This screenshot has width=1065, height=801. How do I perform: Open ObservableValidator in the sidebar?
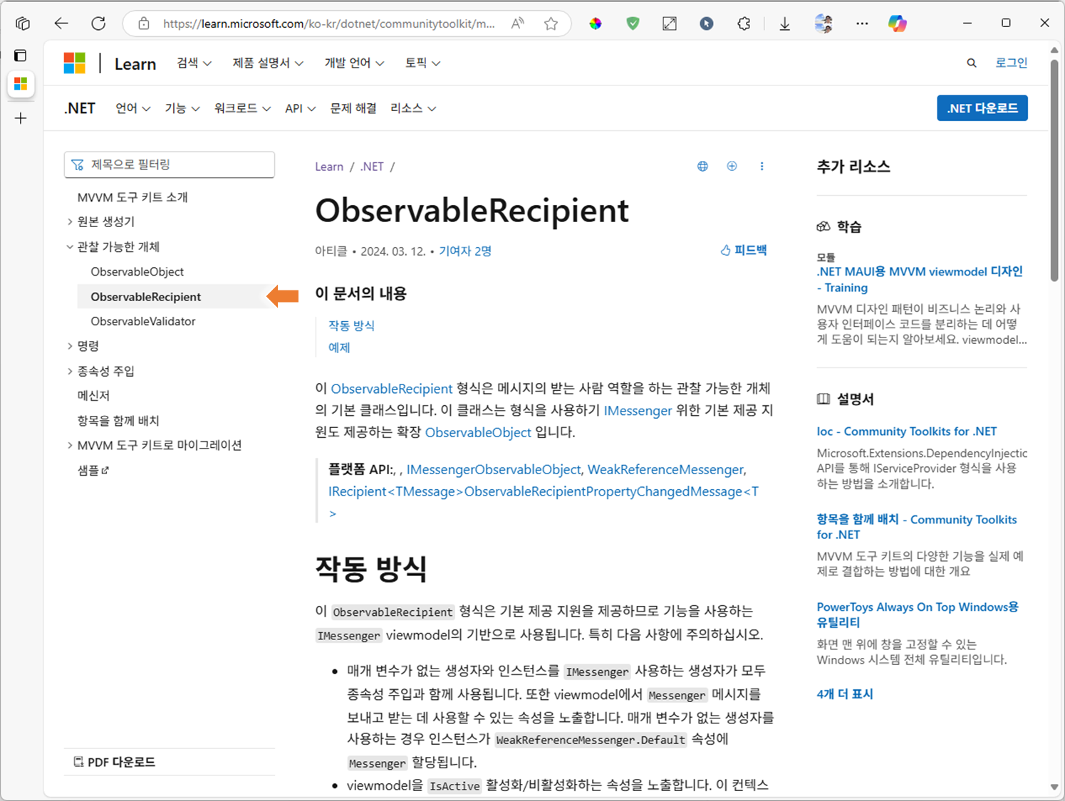point(143,321)
